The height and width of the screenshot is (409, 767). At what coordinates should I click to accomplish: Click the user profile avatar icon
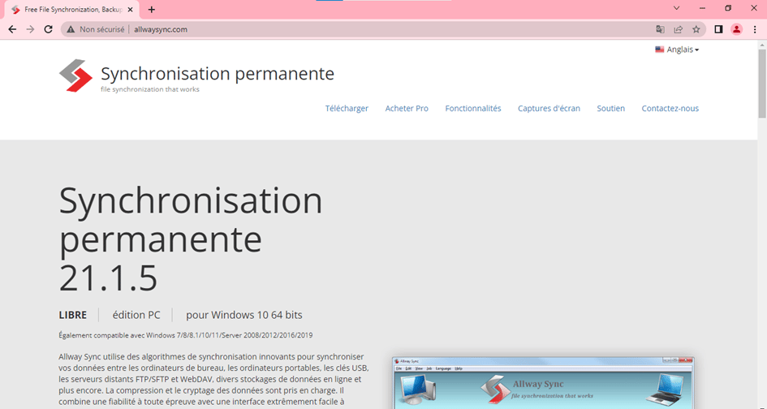click(736, 29)
